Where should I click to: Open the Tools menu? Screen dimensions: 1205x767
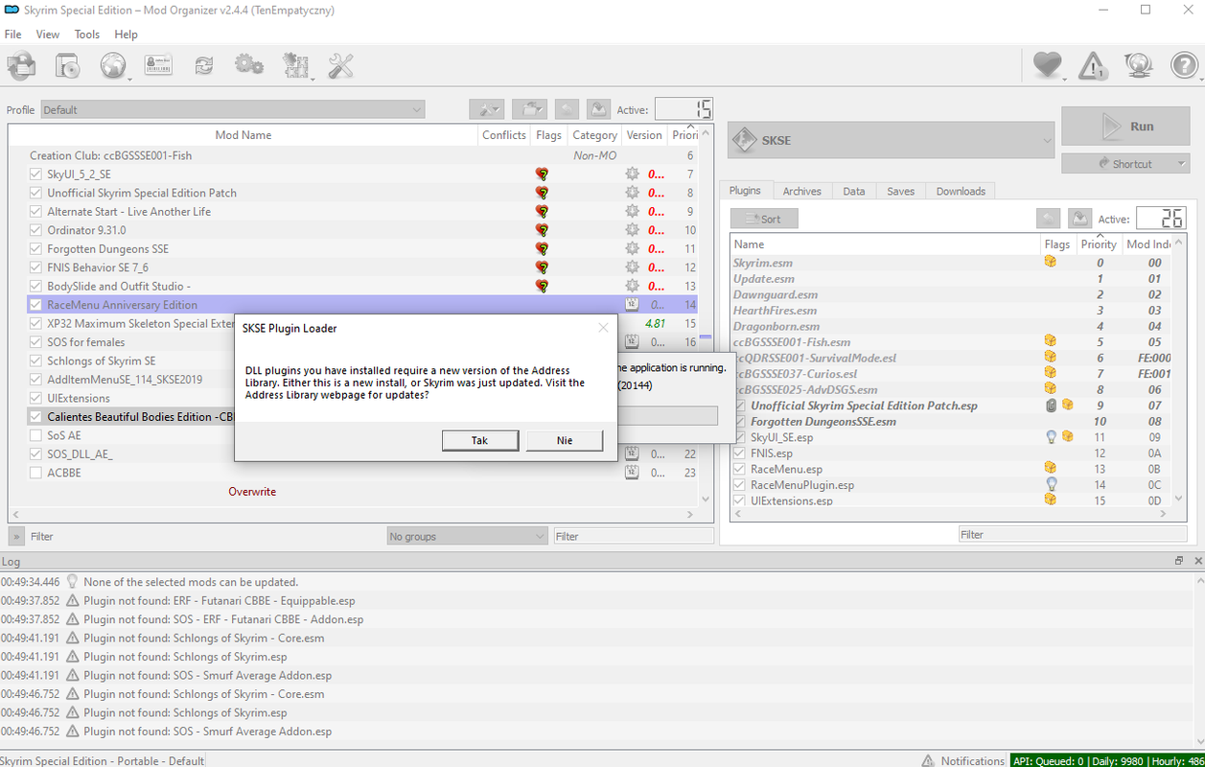pos(87,35)
